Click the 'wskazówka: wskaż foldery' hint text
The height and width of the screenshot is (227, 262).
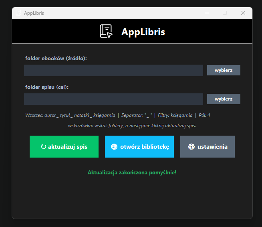[x=132, y=126]
